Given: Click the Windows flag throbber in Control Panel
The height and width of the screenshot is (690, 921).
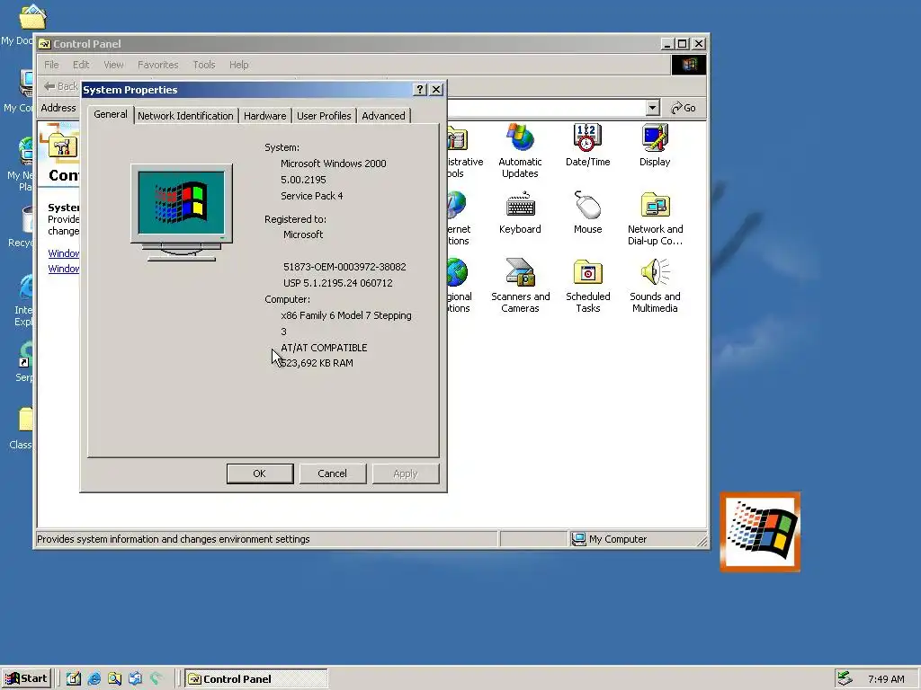Looking at the screenshot, I should tap(688, 65).
